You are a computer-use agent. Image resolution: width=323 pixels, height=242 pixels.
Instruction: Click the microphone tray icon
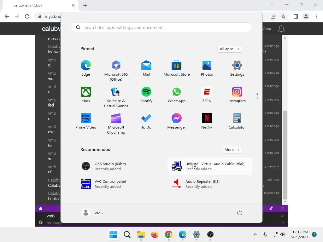tap(265, 234)
